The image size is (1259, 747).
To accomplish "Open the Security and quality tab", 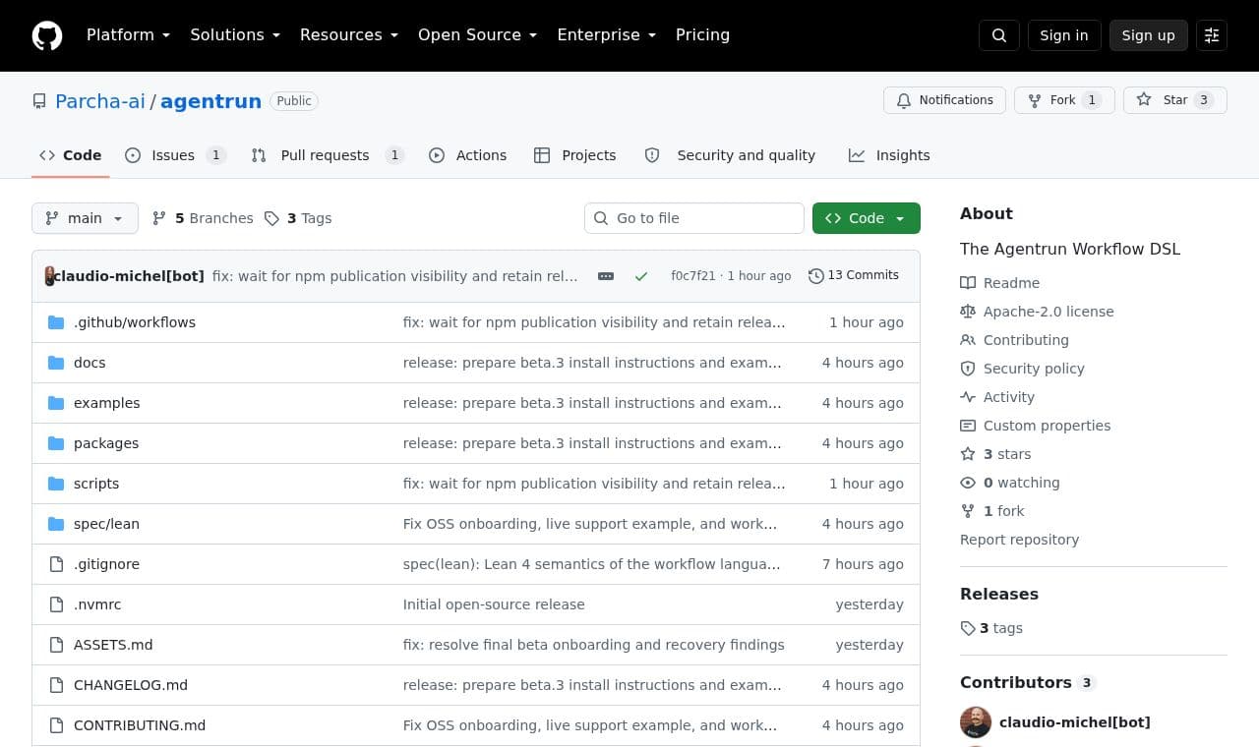I will [730, 155].
